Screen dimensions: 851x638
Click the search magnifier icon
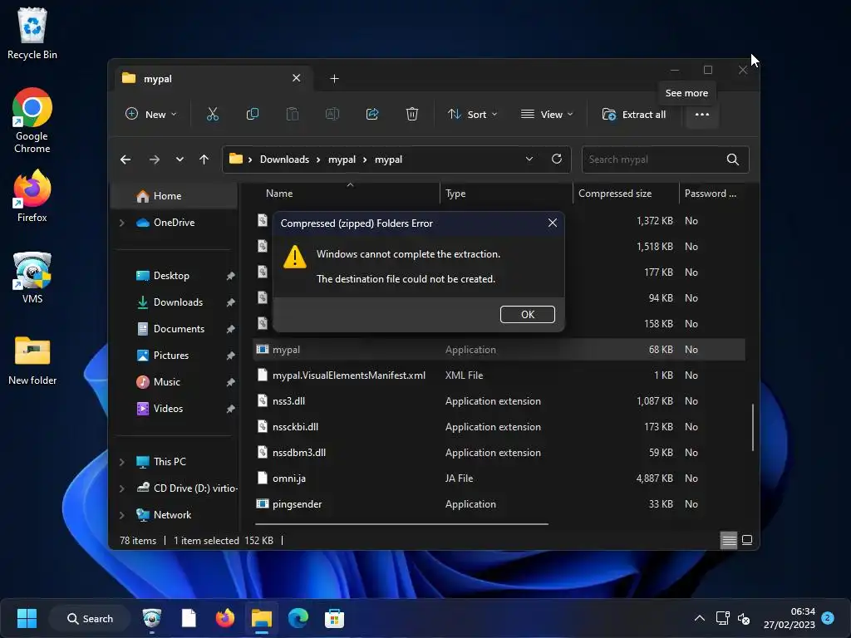[x=733, y=159]
